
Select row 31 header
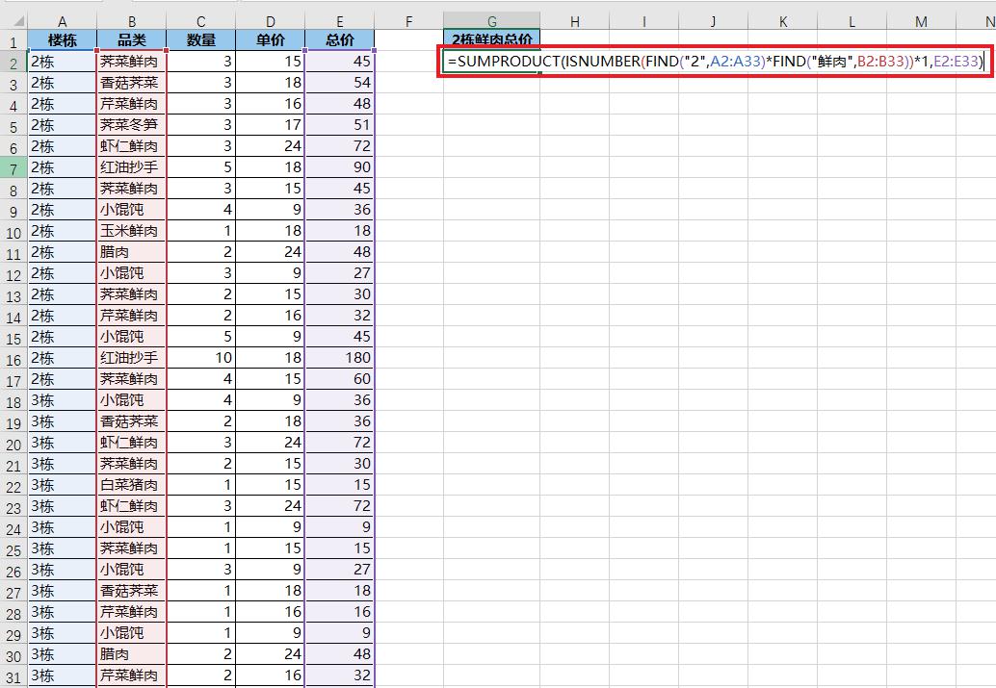13,676
